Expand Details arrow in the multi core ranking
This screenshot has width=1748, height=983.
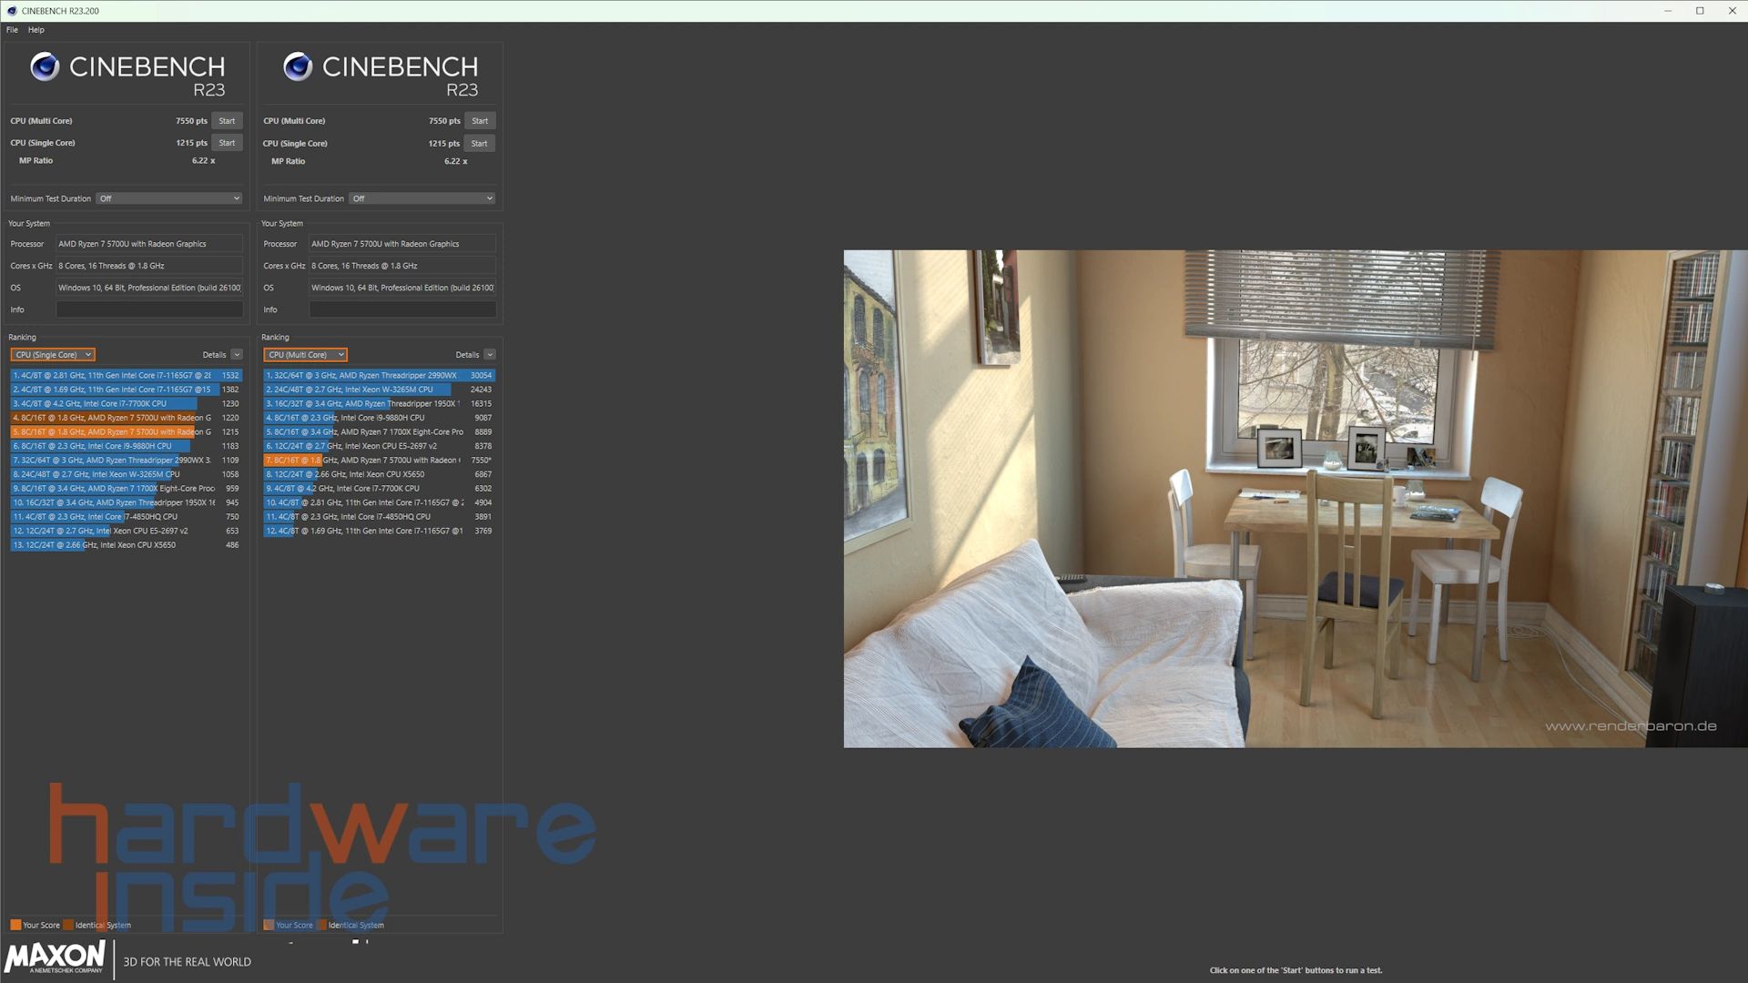coord(490,355)
